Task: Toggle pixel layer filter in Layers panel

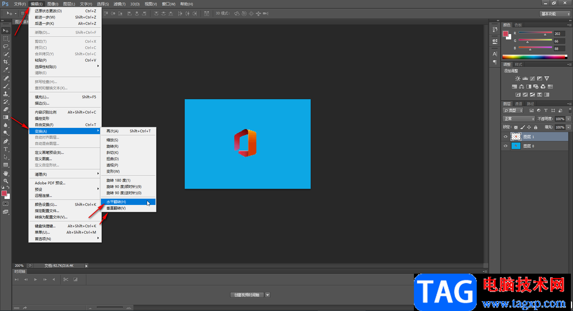Action: point(532,111)
